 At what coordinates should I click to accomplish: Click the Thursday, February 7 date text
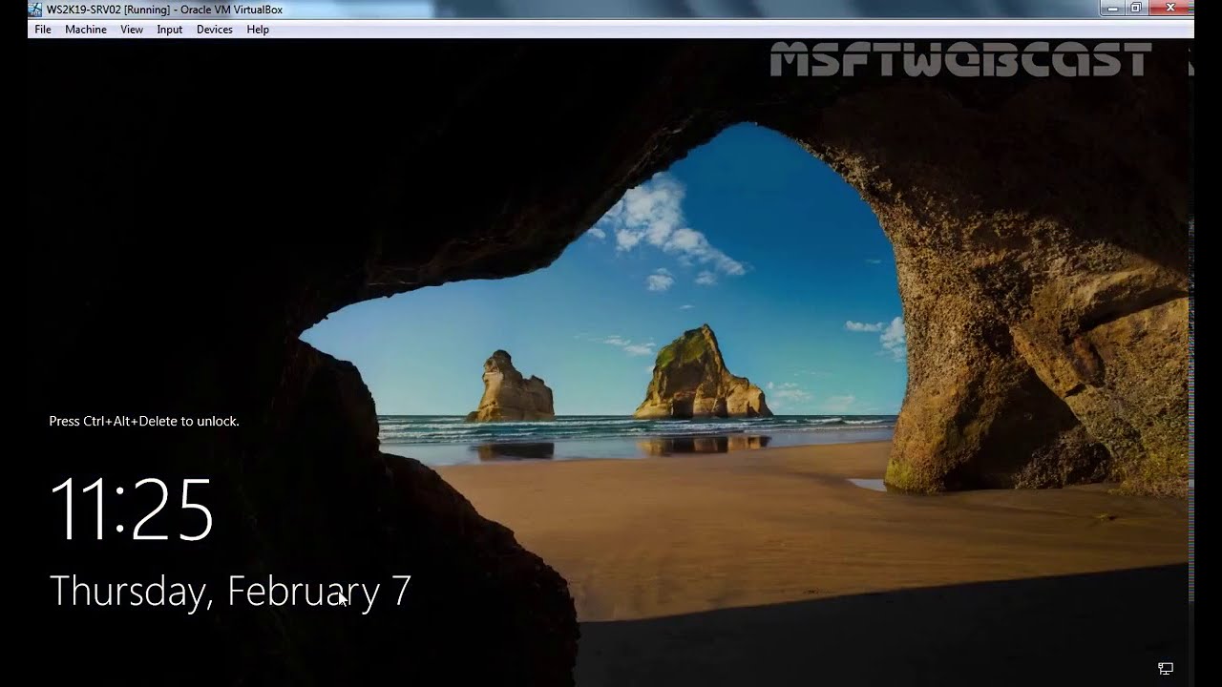coord(230,592)
